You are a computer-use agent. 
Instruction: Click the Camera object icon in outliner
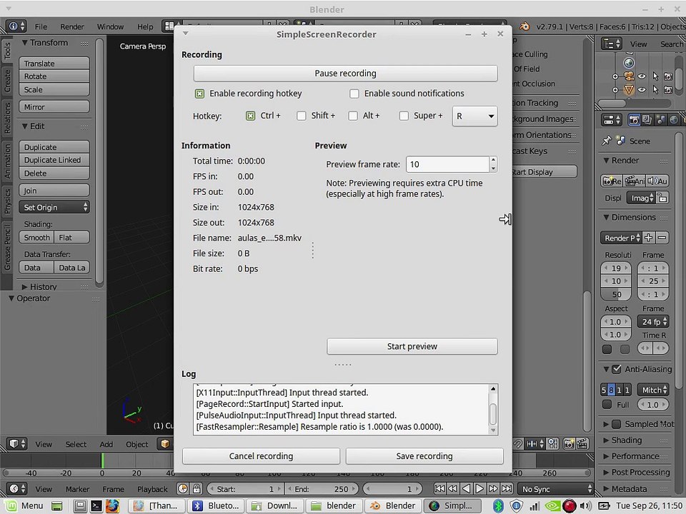pyautogui.click(x=629, y=76)
